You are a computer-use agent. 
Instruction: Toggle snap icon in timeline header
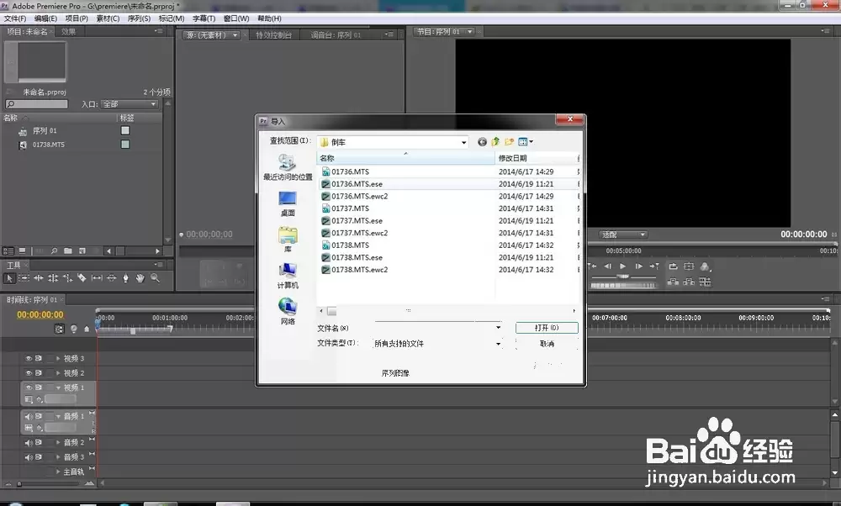(59, 329)
